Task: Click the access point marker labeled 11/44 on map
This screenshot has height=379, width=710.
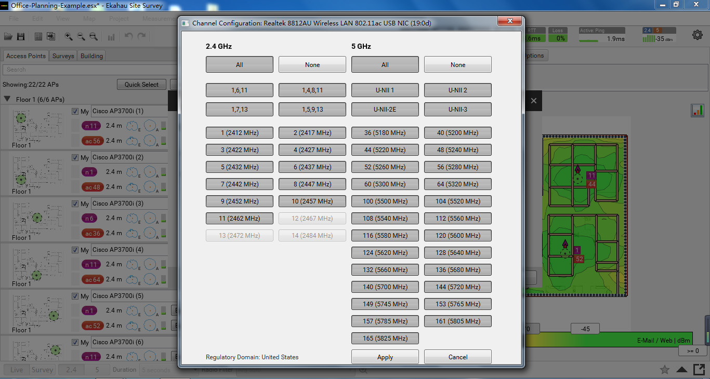Action: click(x=577, y=179)
